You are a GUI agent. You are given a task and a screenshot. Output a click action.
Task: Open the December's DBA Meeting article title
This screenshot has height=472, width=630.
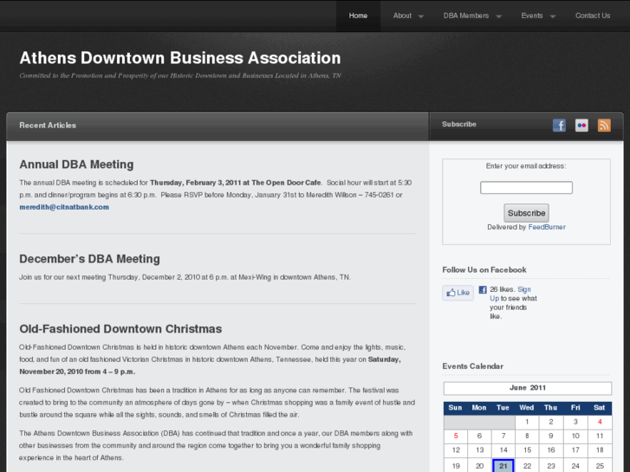89,259
